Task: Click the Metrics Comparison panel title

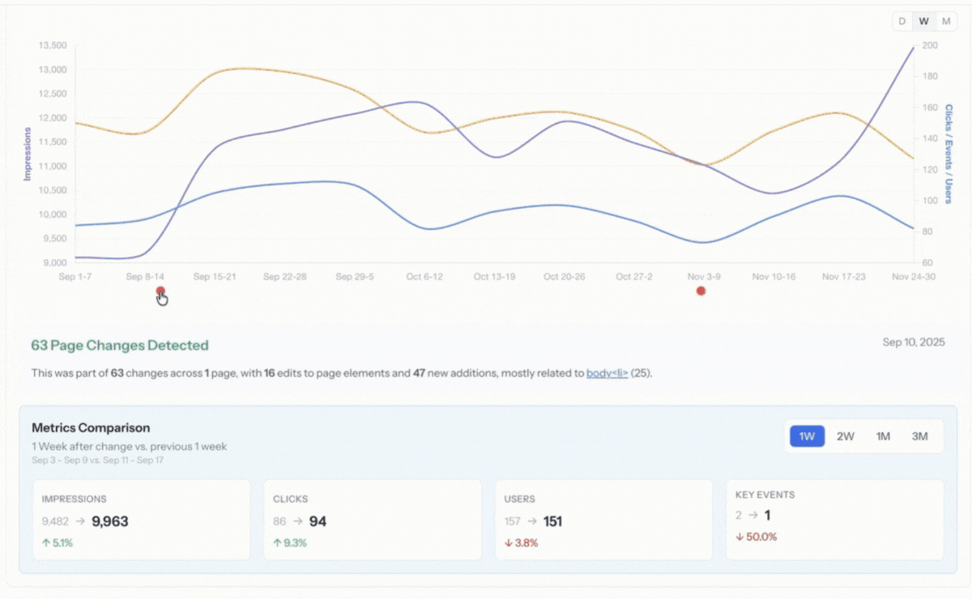Action: point(91,427)
